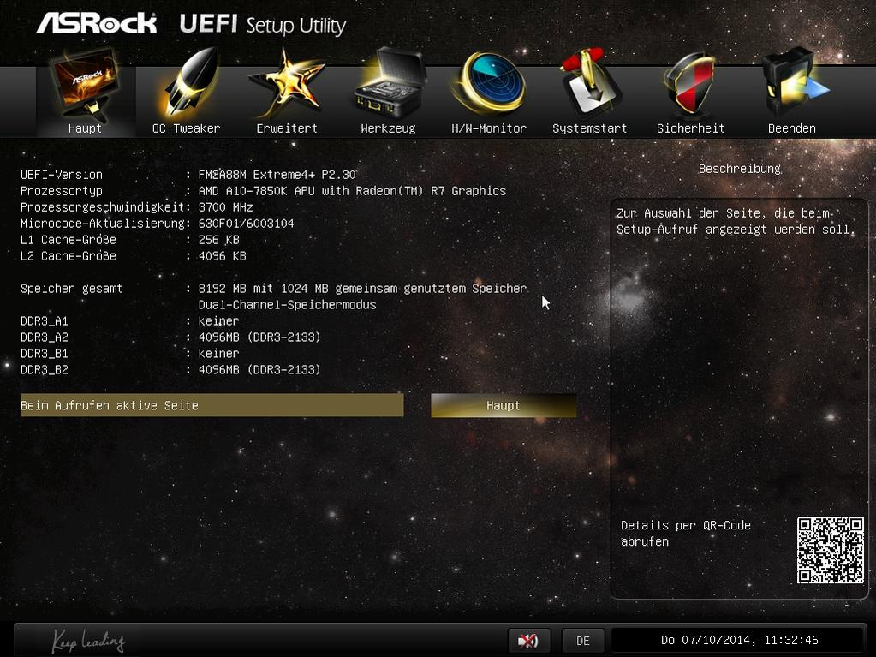Click 'Details per QR-Code abrufen' text

686,534
